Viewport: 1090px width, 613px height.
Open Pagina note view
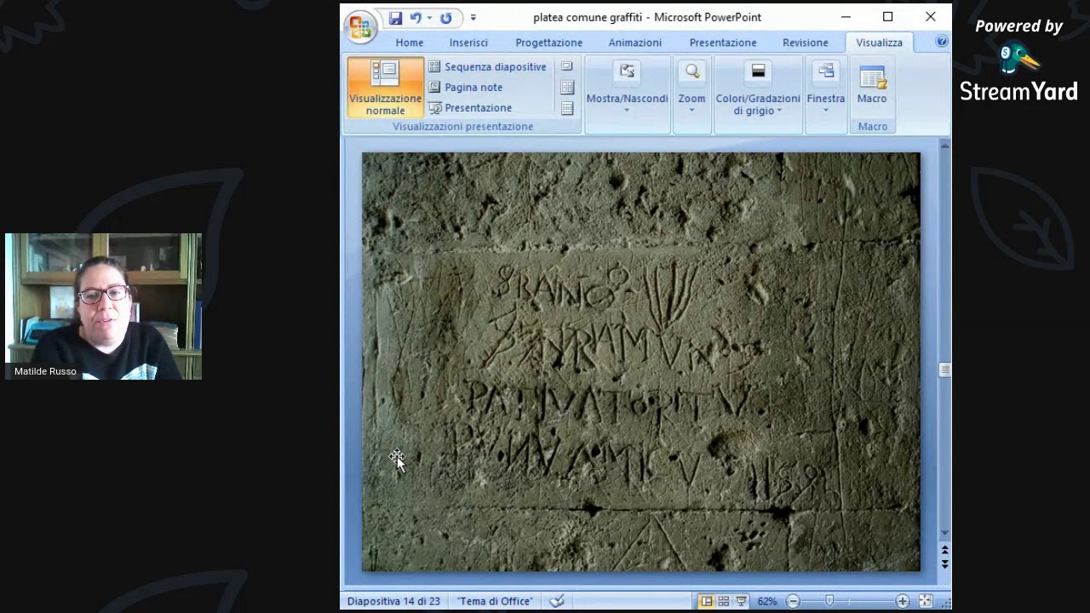466,87
